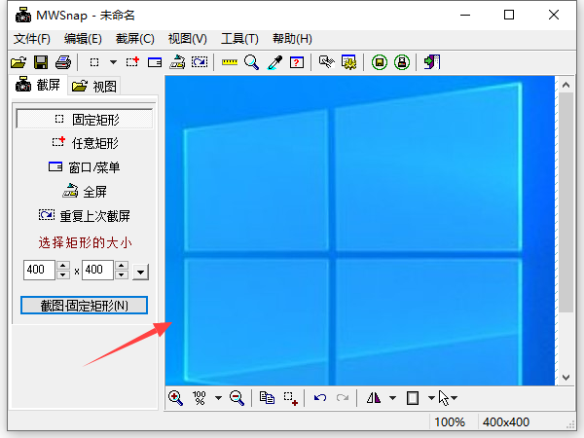Switch to the 视图 tab
The image size is (584, 438).
[93, 86]
